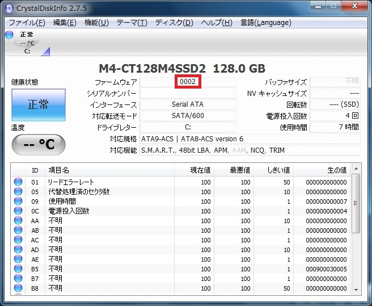Open the 編集(E) menu
This screenshot has height=306, width=372.
[x=65, y=23]
